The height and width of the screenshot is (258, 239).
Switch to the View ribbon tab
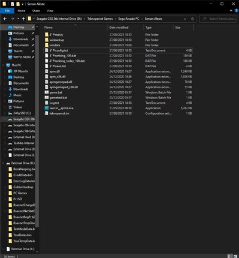[50, 11]
